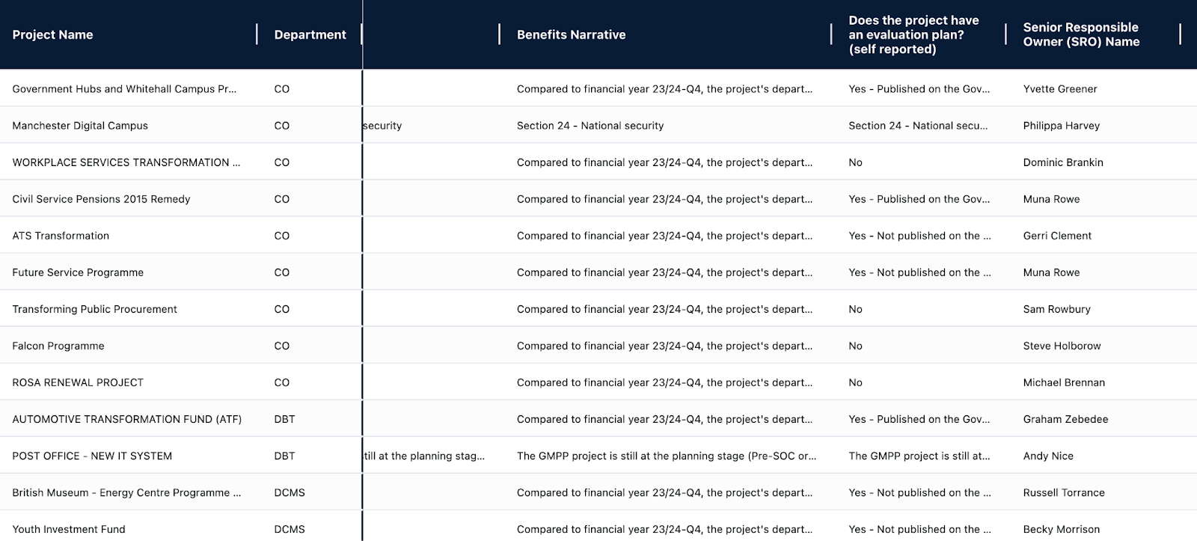Click truncated 'till at the planning stag...' cell
Image resolution: width=1197 pixels, height=541 pixels.
[424, 456]
